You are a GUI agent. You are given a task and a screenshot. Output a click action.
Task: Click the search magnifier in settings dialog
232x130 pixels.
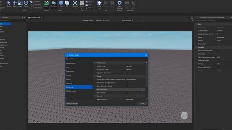tap(67, 58)
